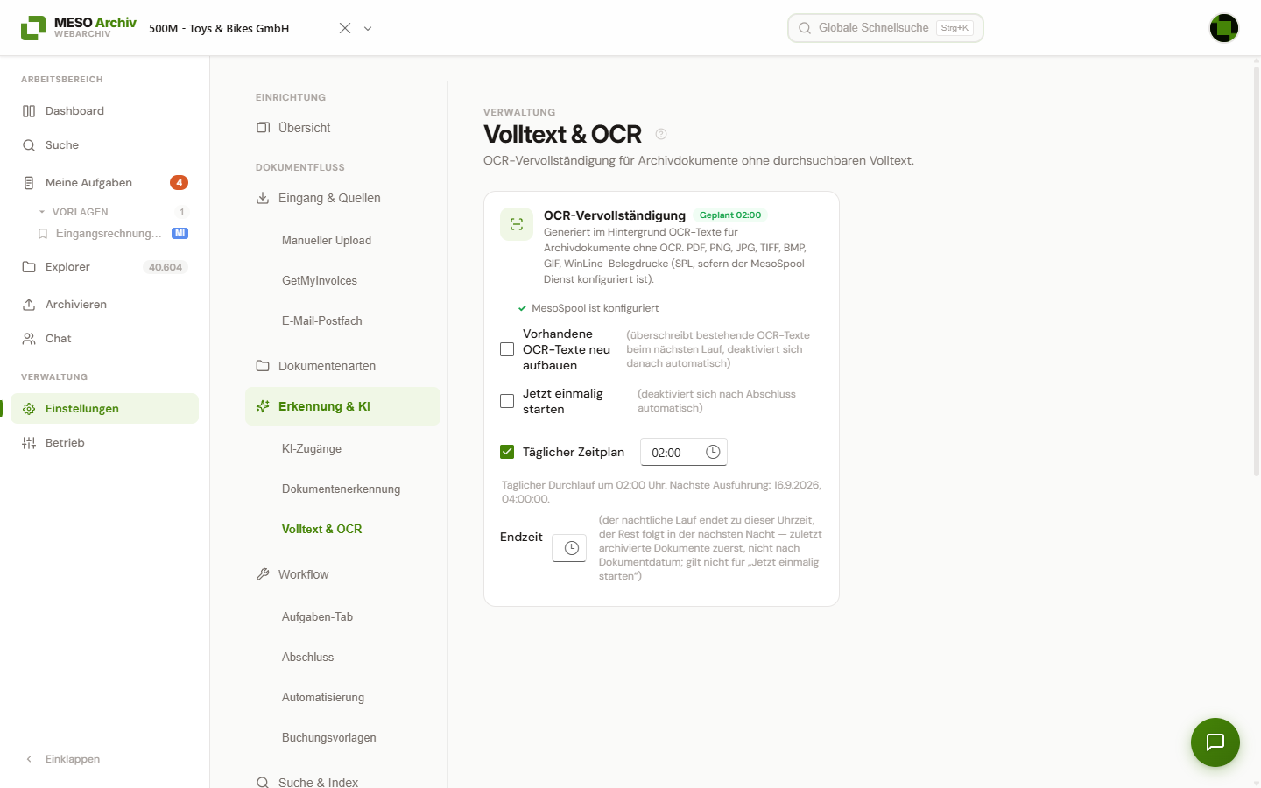This screenshot has height=788, width=1261.
Task: Click the Geplant 02:00 status badge
Action: point(730,215)
